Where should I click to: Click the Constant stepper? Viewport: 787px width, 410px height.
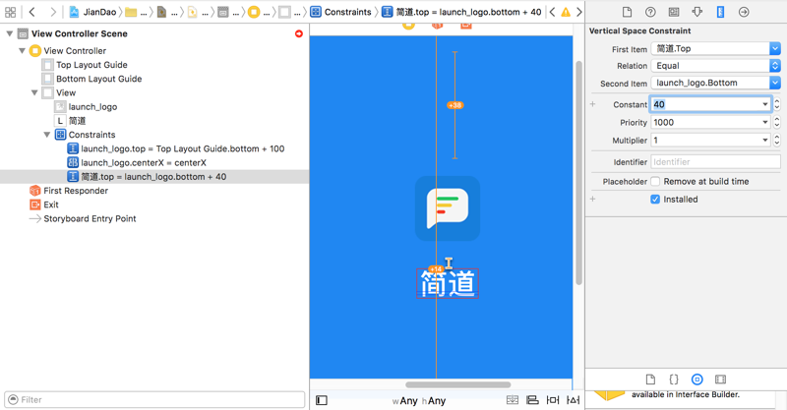pos(777,104)
